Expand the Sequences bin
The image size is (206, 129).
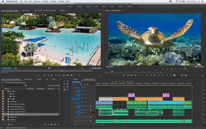click(6, 117)
